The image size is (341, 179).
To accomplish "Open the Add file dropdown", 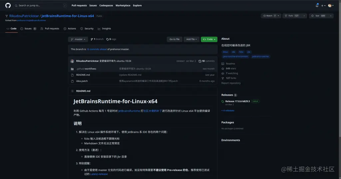I will pos(191,39).
